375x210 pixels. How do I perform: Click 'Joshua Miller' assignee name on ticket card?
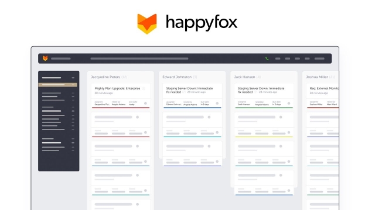(x=316, y=104)
